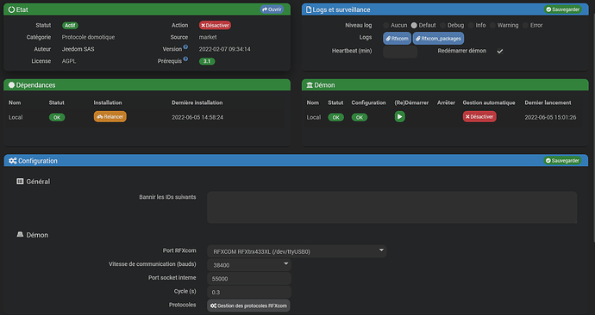This screenshot has width=595, height=315.
Task: Click the Ouvrir button in Etat panel
Action: point(272,9)
